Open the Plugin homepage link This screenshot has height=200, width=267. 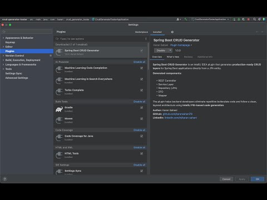point(181,45)
